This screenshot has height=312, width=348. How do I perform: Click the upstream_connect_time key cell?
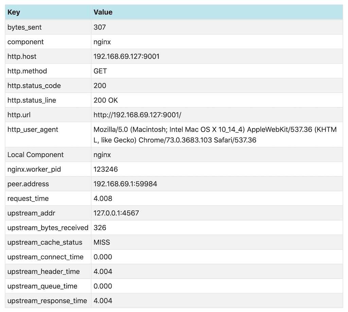pos(45,257)
